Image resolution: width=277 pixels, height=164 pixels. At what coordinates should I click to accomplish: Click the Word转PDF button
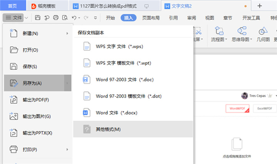click(x=237, y=108)
